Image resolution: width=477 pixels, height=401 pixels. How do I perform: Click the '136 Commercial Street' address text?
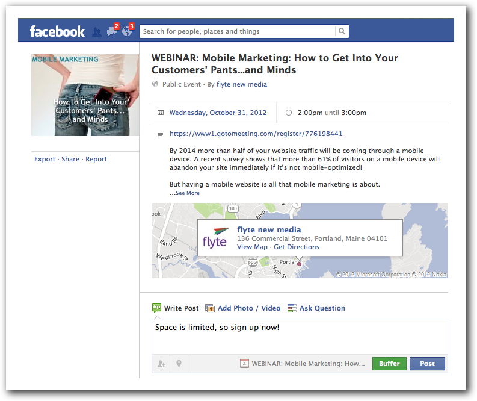[312, 238]
